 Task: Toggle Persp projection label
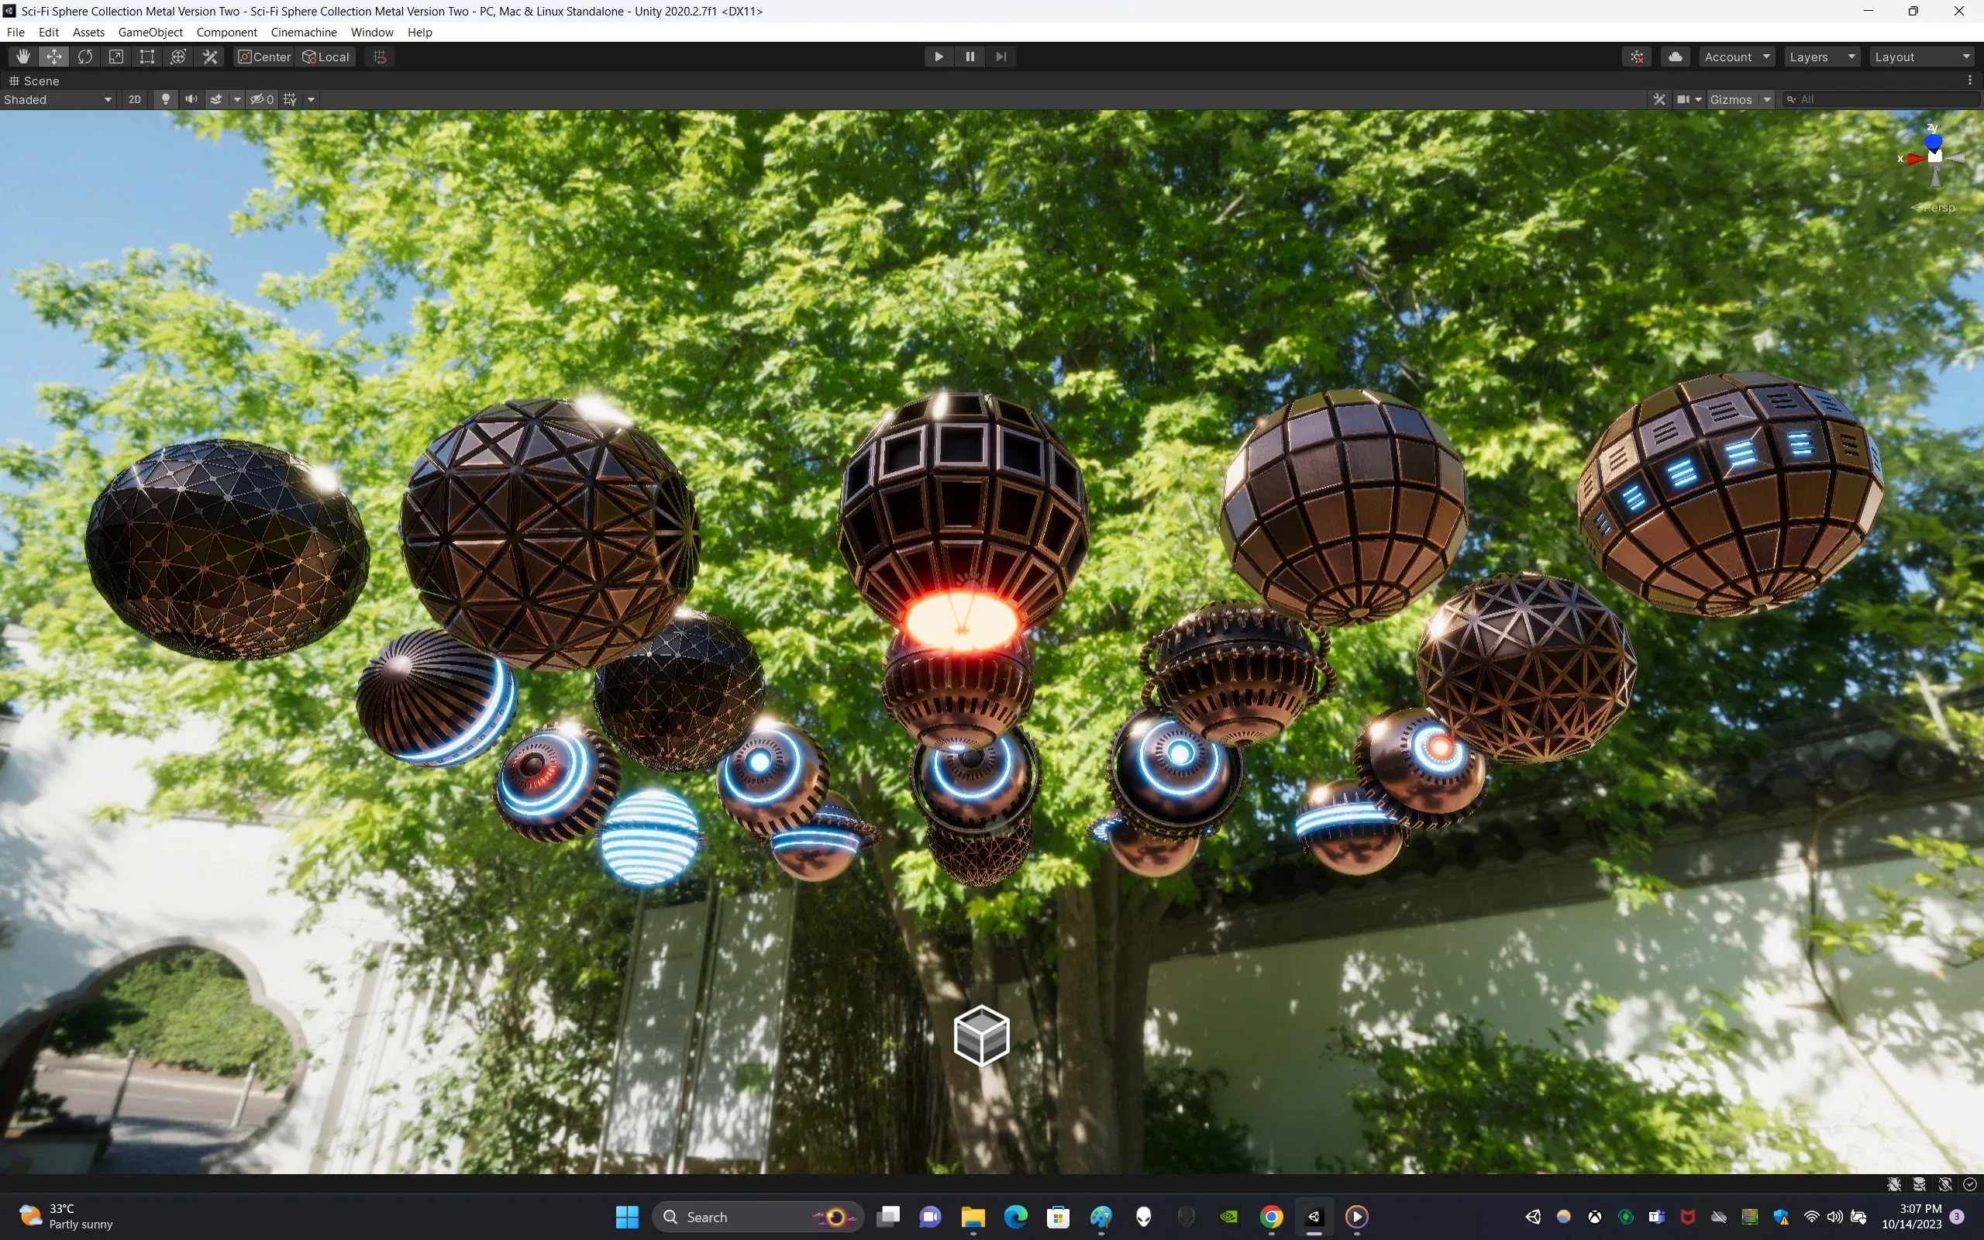click(1934, 208)
